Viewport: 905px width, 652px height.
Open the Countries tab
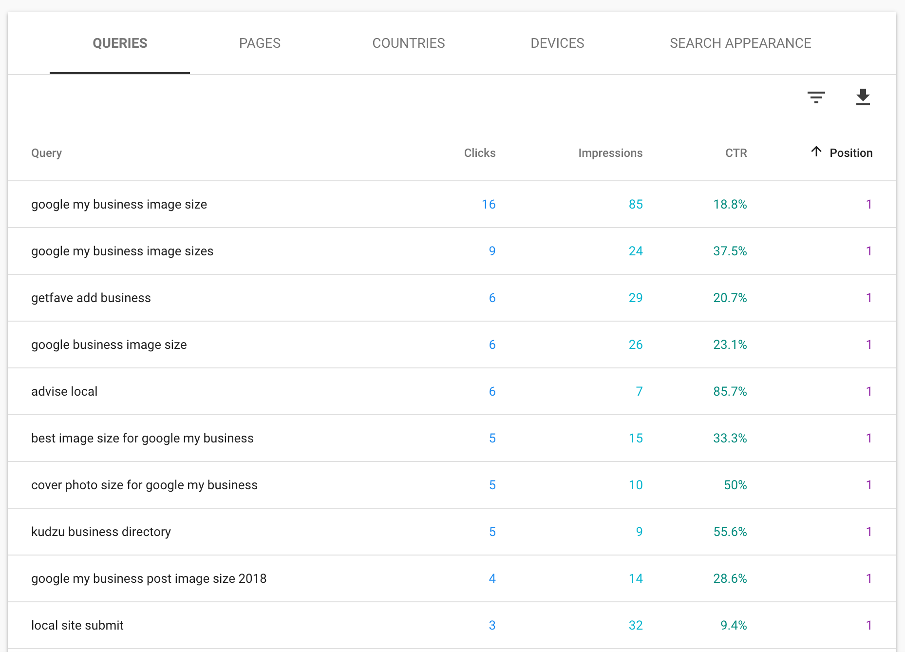click(x=408, y=43)
